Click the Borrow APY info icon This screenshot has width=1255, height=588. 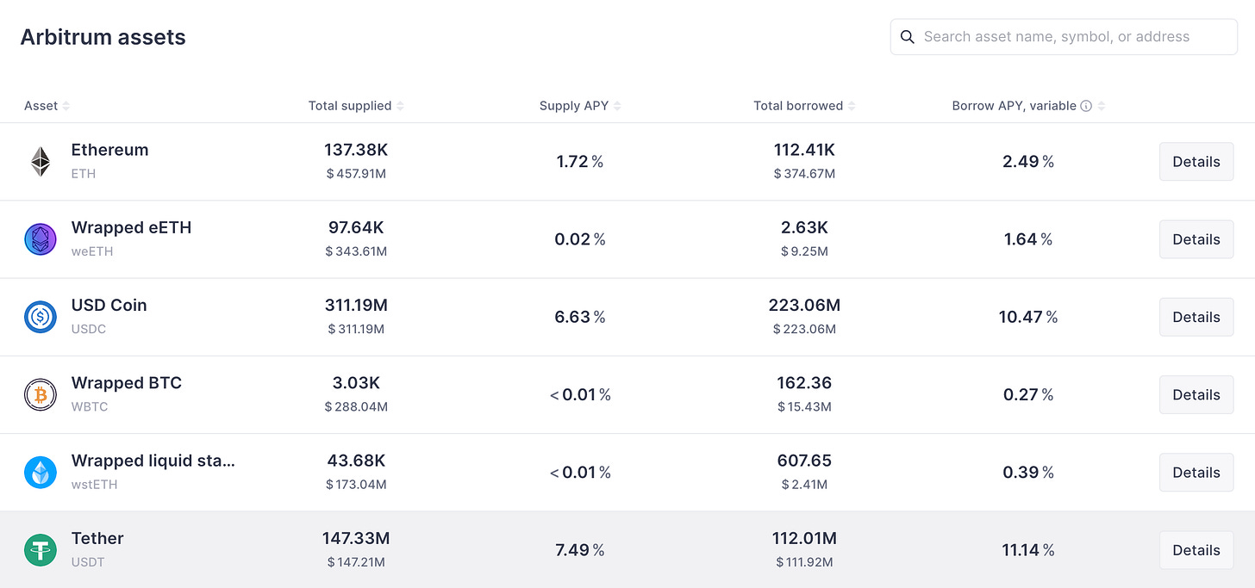[1086, 106]
